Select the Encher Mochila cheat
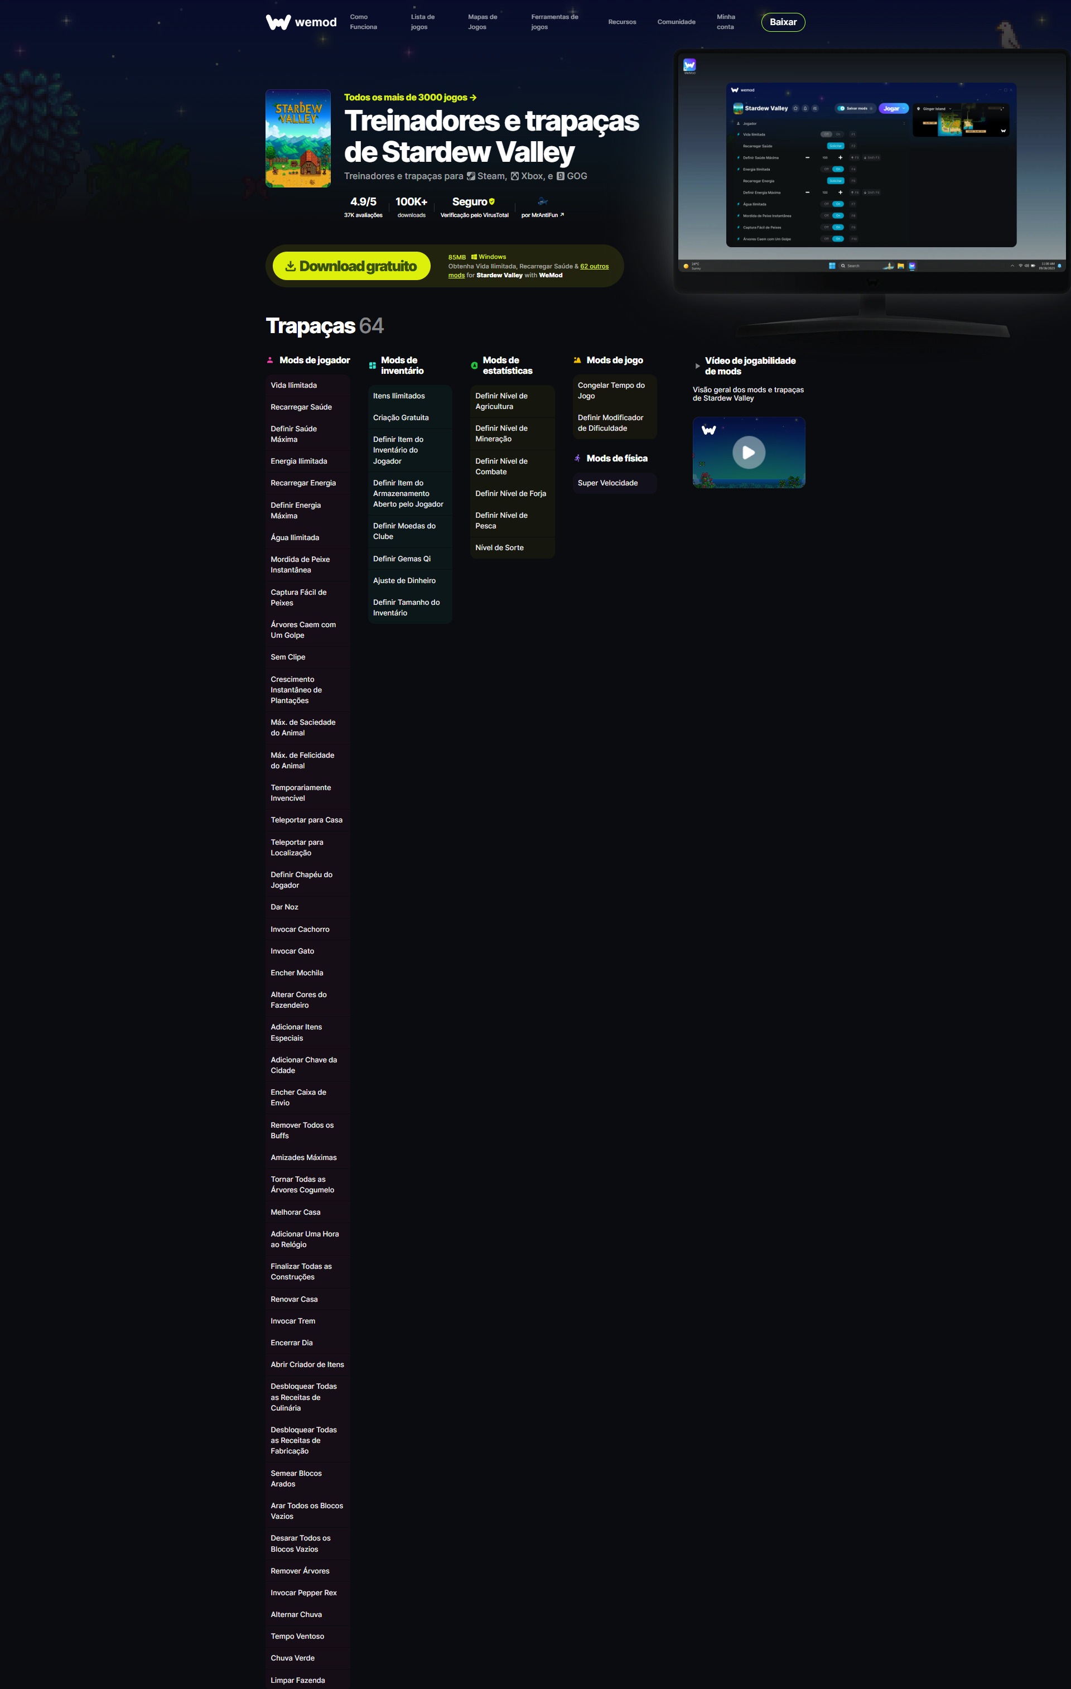This screenshot has width=1071, height=1689. [308, 973]
